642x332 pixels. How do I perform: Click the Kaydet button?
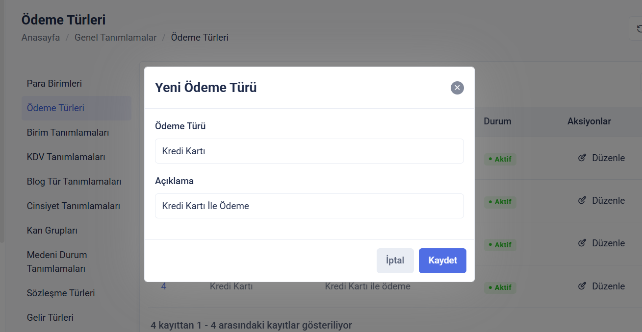tap(442, 261)
